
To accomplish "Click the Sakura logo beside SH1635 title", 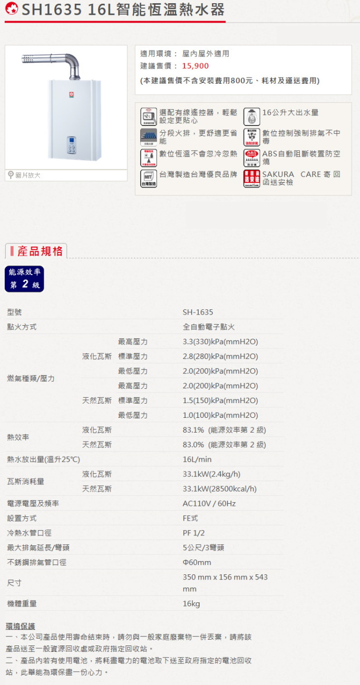I will pos(12,9).
